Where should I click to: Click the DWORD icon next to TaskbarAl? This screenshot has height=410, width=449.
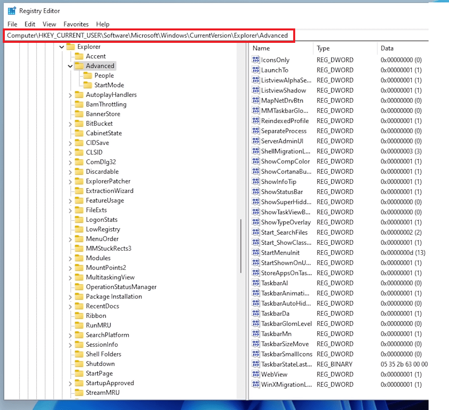click(x=256, y=283)
